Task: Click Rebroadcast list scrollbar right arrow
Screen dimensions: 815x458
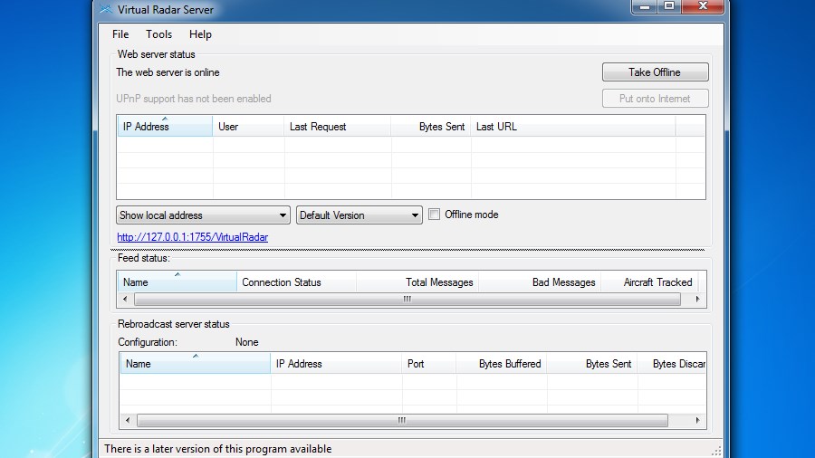Action: point(697,421)
